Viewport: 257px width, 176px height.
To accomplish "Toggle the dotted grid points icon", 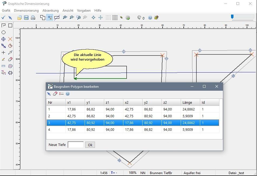I will 108,18.
